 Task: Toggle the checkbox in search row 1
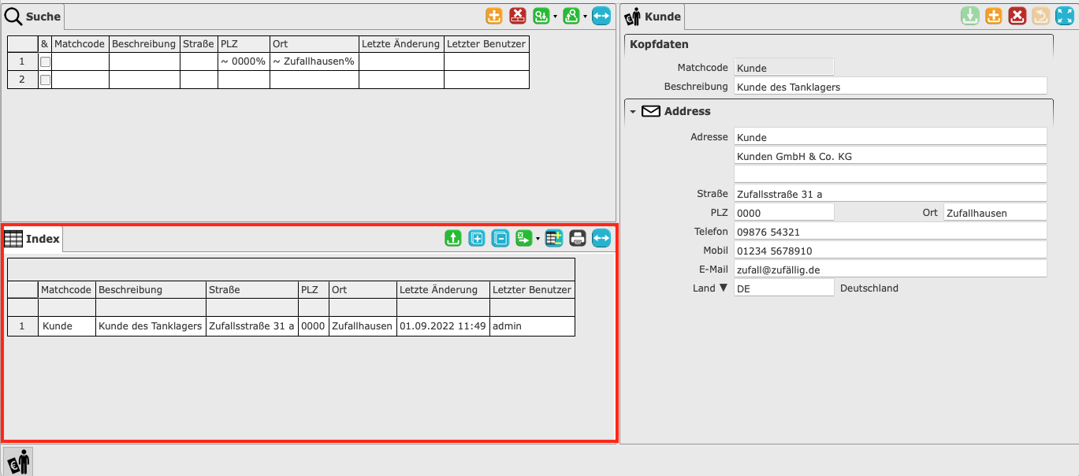[x=45, y=61]
